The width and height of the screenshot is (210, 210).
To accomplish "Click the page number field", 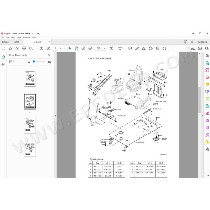I will pyautogui.click(x=55, y=48).
